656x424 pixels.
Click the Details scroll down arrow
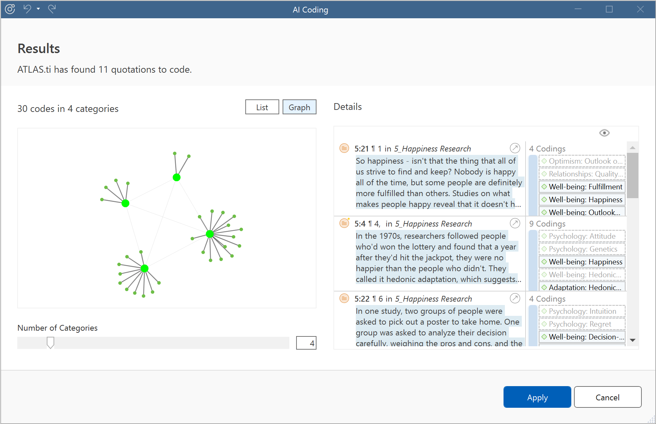click(632, 340)
